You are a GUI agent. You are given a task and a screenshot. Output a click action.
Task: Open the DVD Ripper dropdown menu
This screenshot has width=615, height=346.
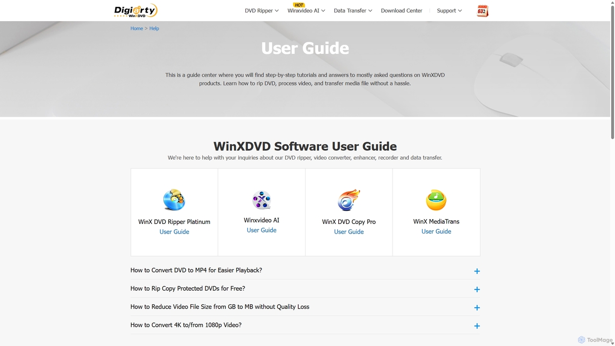(x=262, y=11)
